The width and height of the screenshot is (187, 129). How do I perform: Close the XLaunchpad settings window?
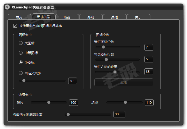tap(7, 7)
